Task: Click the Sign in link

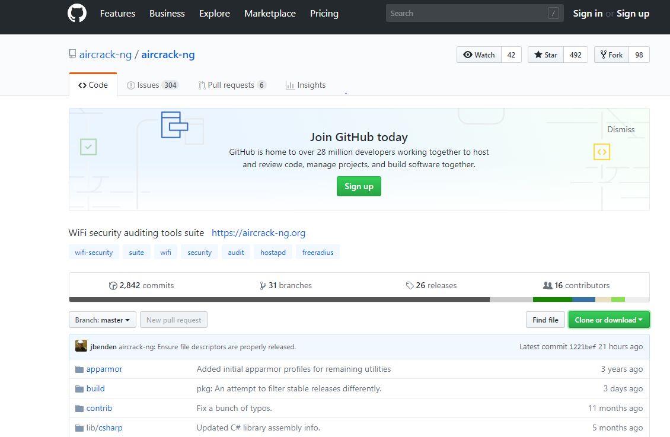Action: 588,14
